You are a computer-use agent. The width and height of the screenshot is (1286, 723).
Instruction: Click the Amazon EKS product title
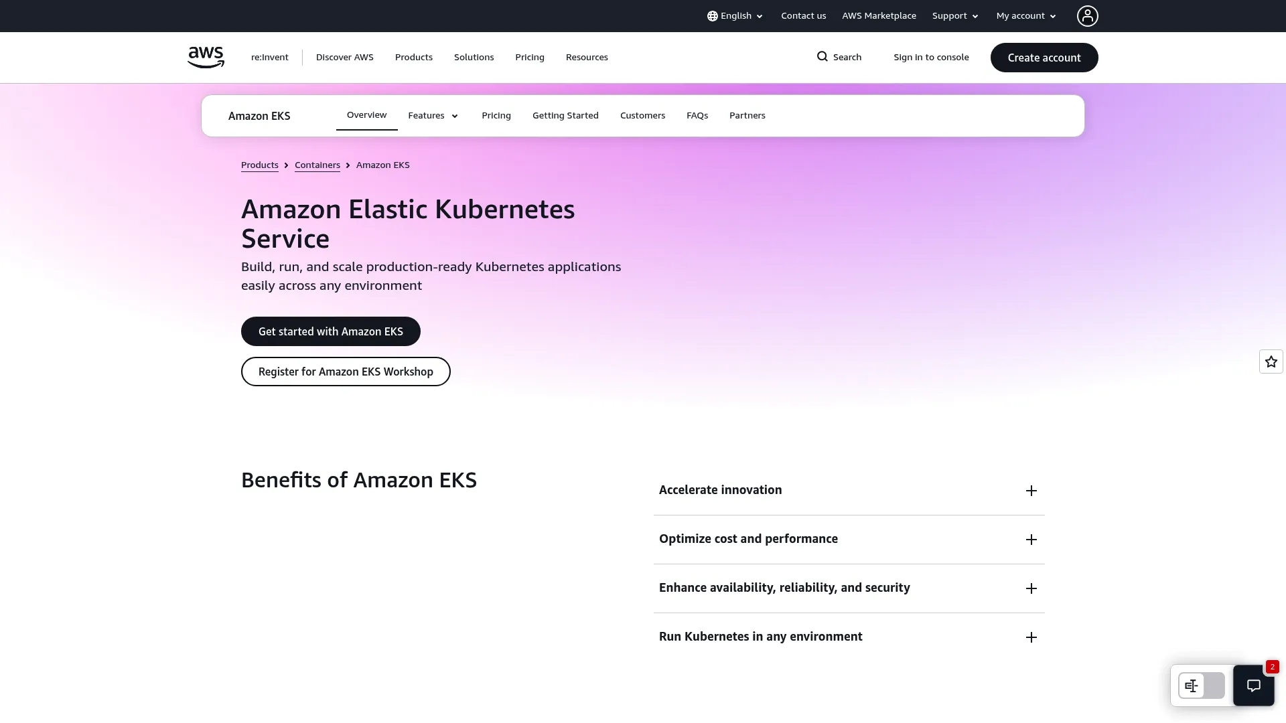click(259, 116)
